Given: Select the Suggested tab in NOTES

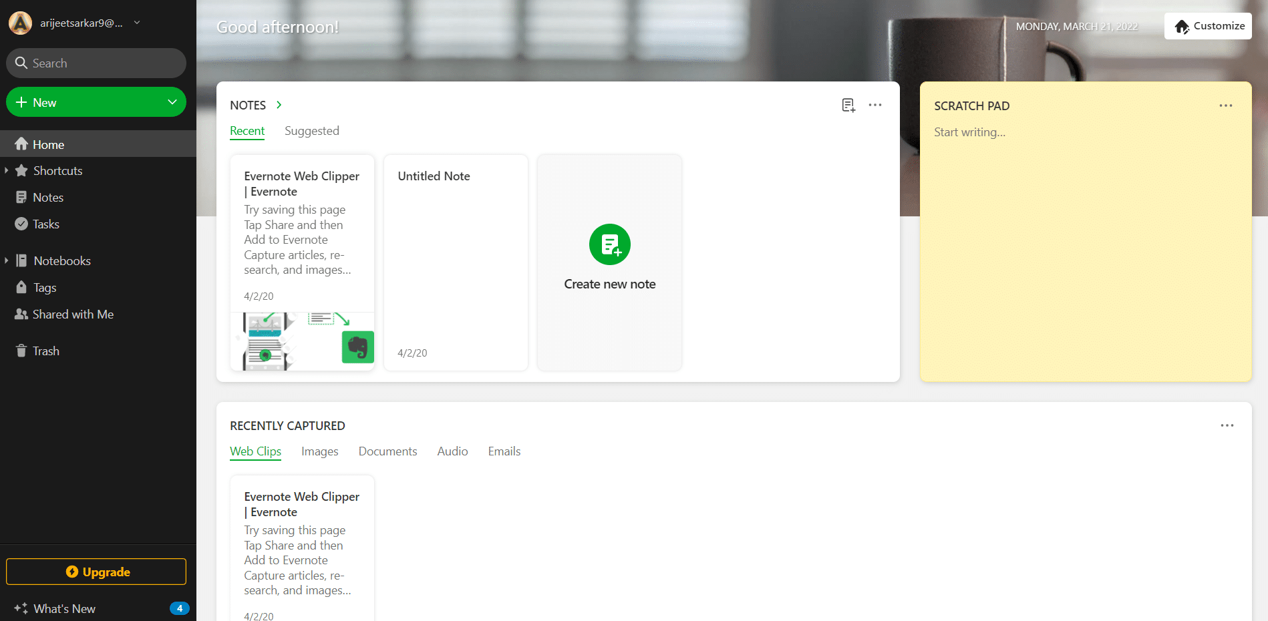Looking at the screenshot, I should click(312, 131).
